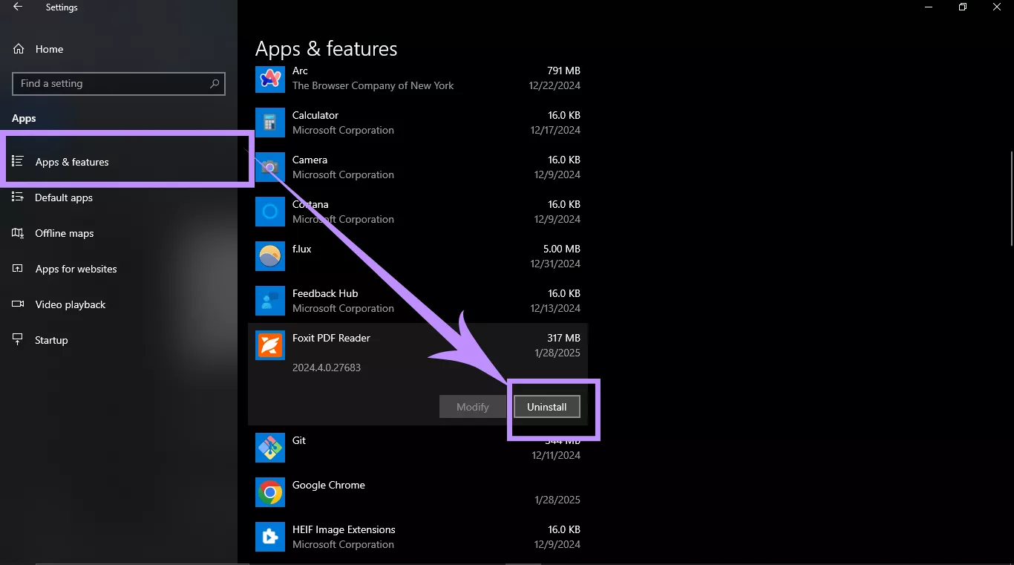The width and height of the screenshot is (1014, 565).
Task: Click the HEIF Image Extensions icon
Action: [x=269, y=537]
